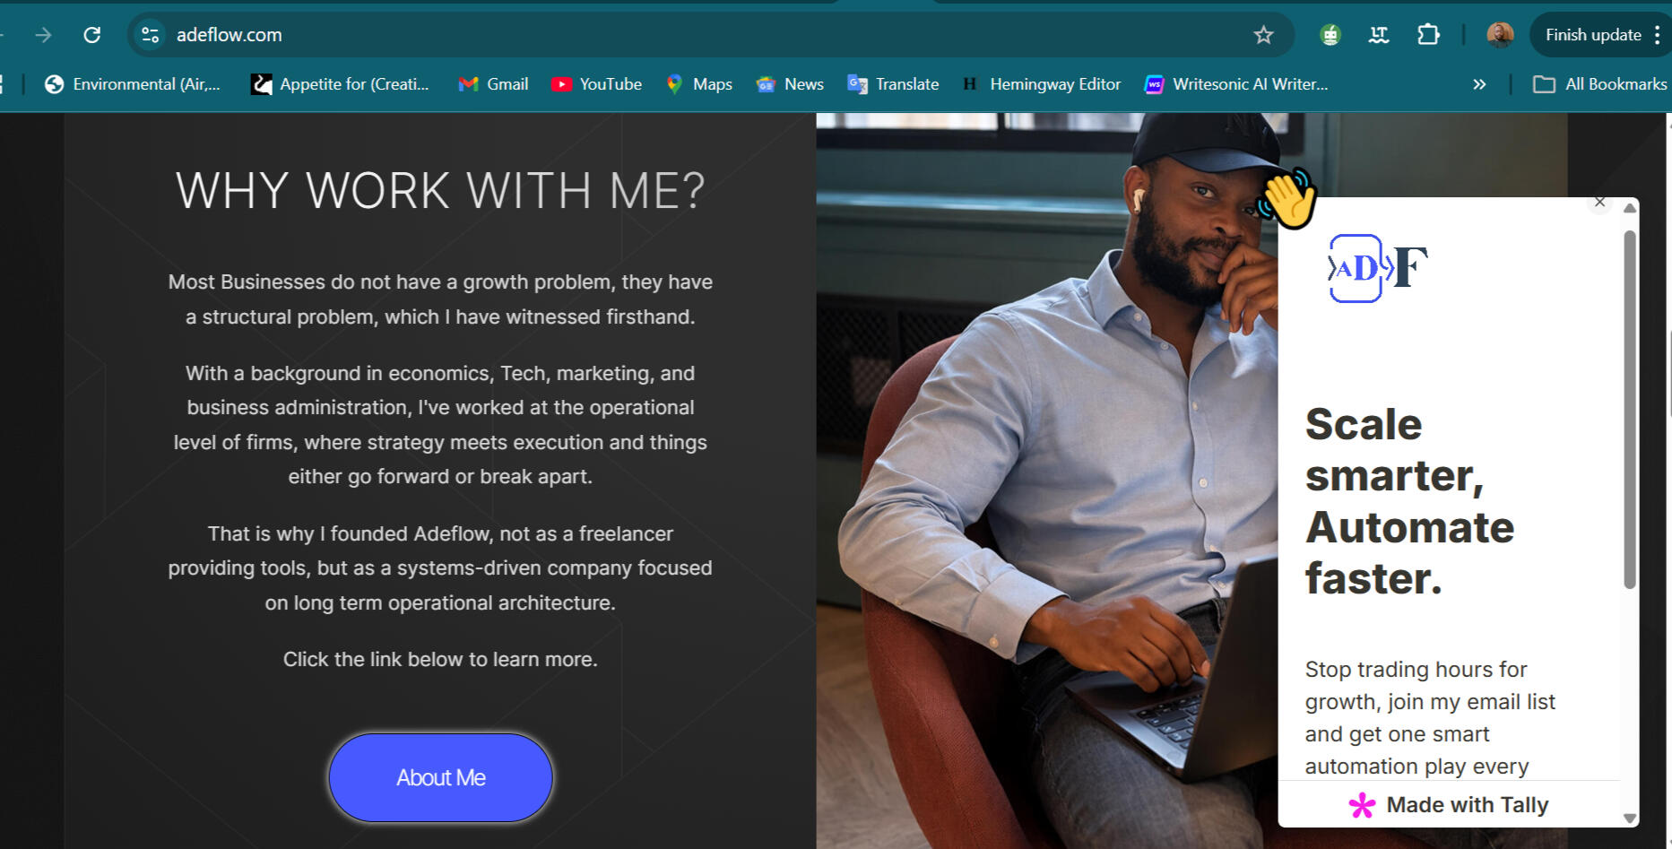Open the Hemingway Editor bookmark
This screenshot has height=849, width=1672.
[x=1042, y=84]
